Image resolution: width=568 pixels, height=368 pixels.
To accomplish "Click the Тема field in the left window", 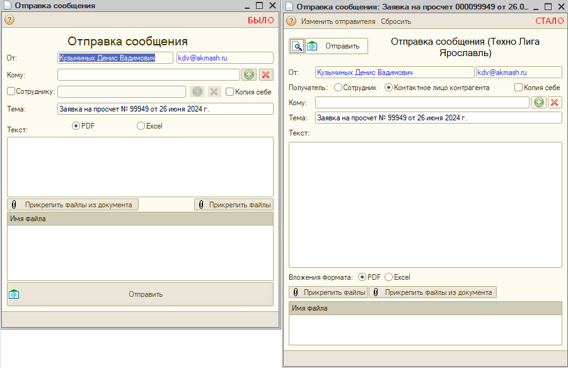I will coord(165,108).
